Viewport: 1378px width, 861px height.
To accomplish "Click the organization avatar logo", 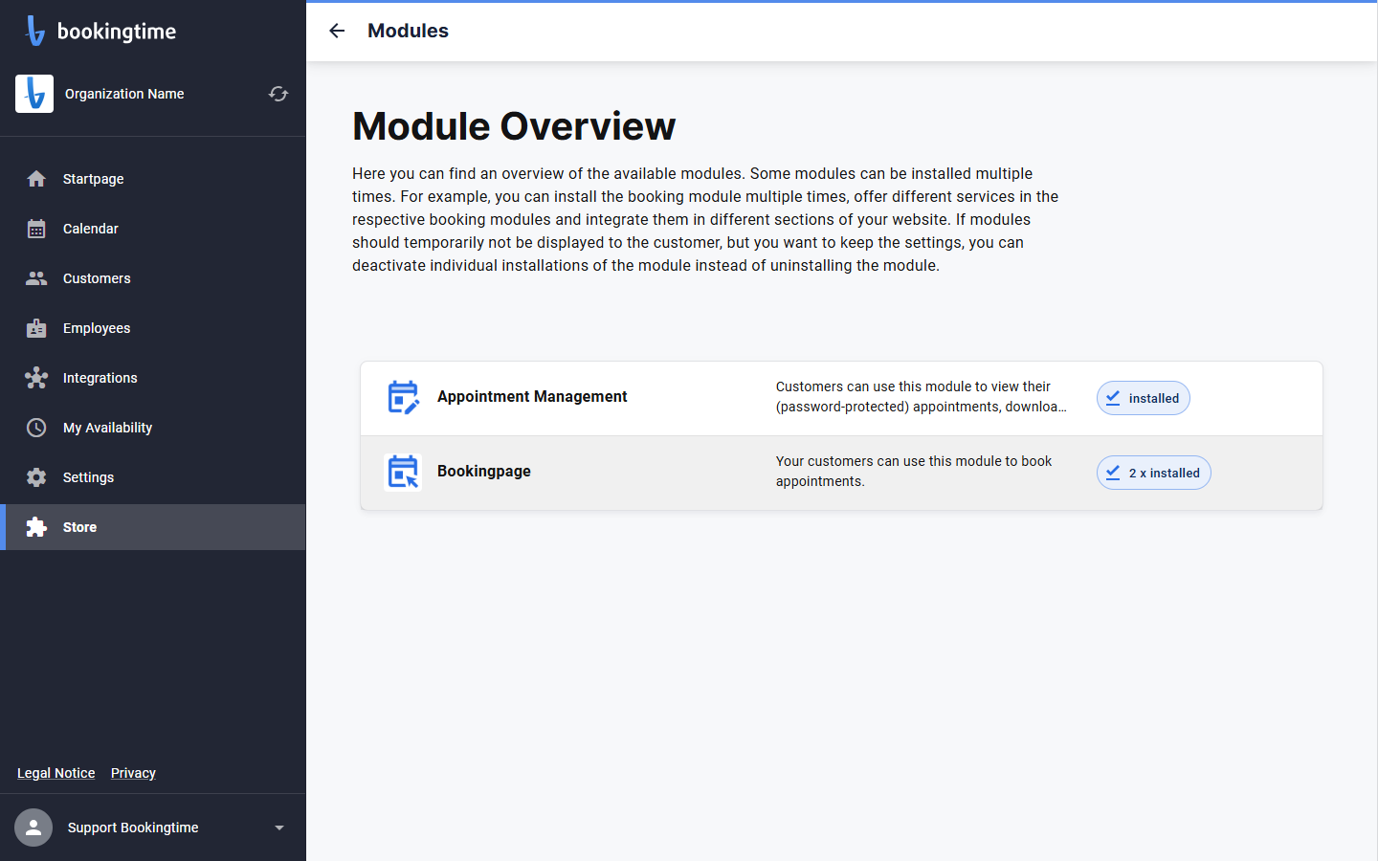I will coord(34,94).
